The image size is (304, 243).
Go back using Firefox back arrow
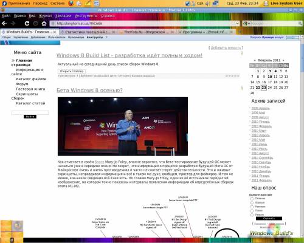click(4, 24)
